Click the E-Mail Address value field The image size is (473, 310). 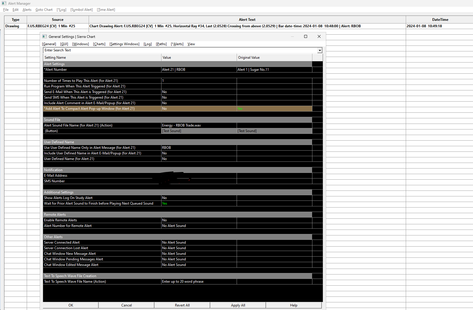click(199, 176)
